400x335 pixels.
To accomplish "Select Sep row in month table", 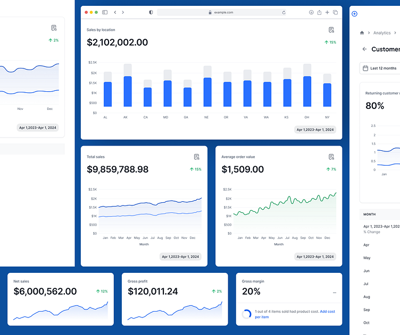I will click(x=366, y=310).
